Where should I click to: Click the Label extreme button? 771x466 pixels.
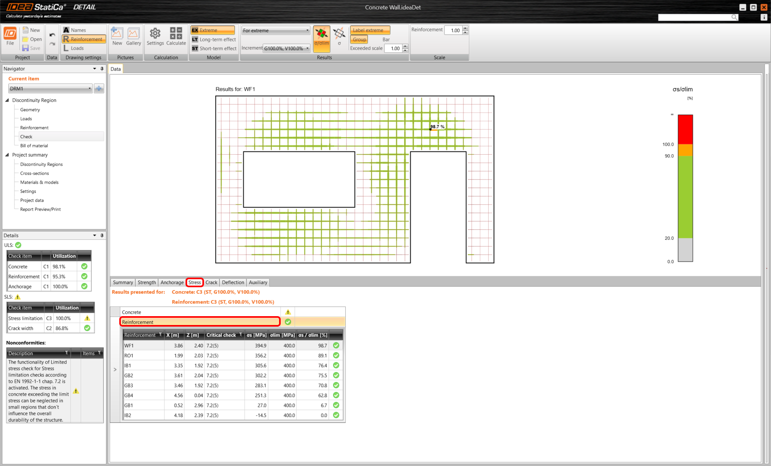369,30
